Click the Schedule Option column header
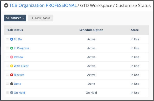This screenshot has width=154, height=101. click(91, 30)
